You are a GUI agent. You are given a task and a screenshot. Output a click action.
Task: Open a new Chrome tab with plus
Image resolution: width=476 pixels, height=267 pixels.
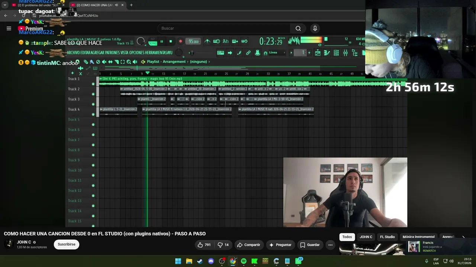131,5
